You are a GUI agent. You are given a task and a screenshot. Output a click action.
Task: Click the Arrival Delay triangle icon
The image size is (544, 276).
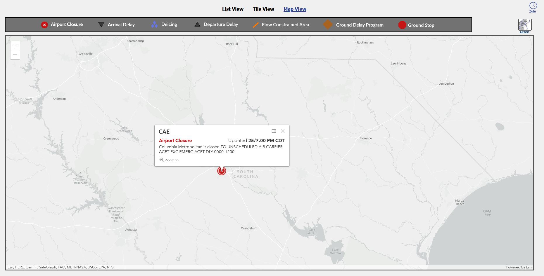tap(101, 25)
